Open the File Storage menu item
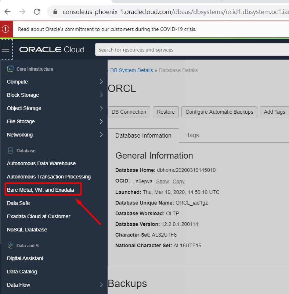289x294 pixels. [x=21, y=121]
